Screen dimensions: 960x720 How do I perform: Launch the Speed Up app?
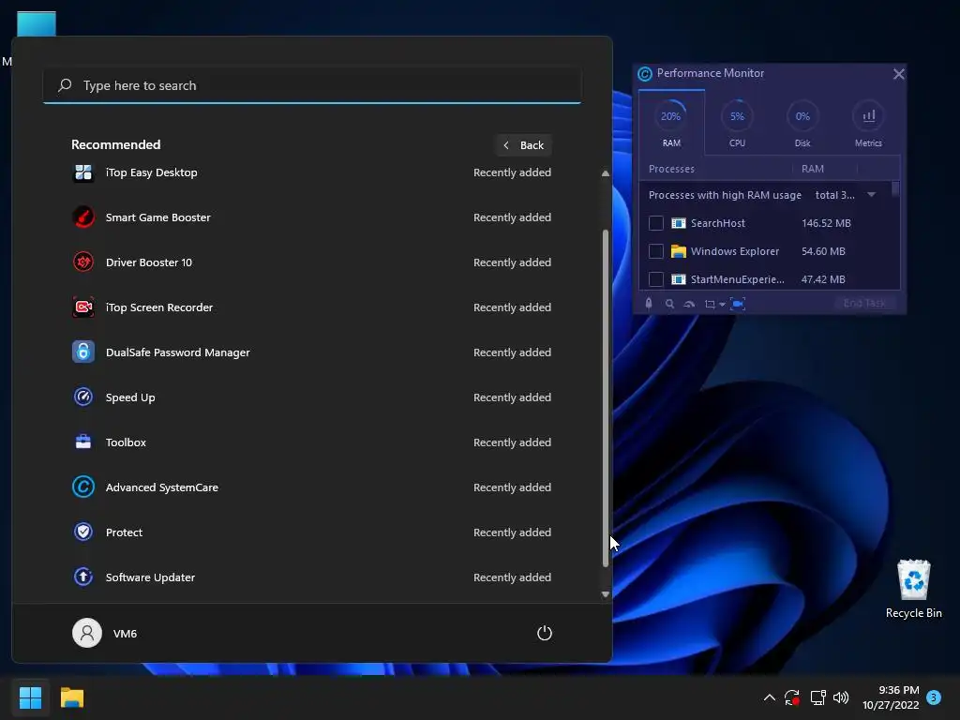pyautogui.click(x=311, y=397)
